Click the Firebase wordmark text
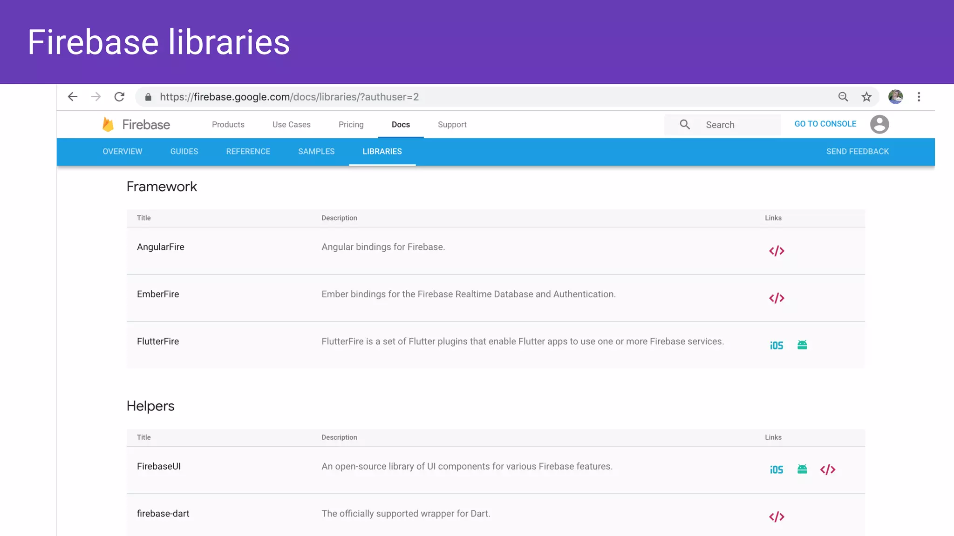This screenshot has width=954, height=536. tap(146, 125)
